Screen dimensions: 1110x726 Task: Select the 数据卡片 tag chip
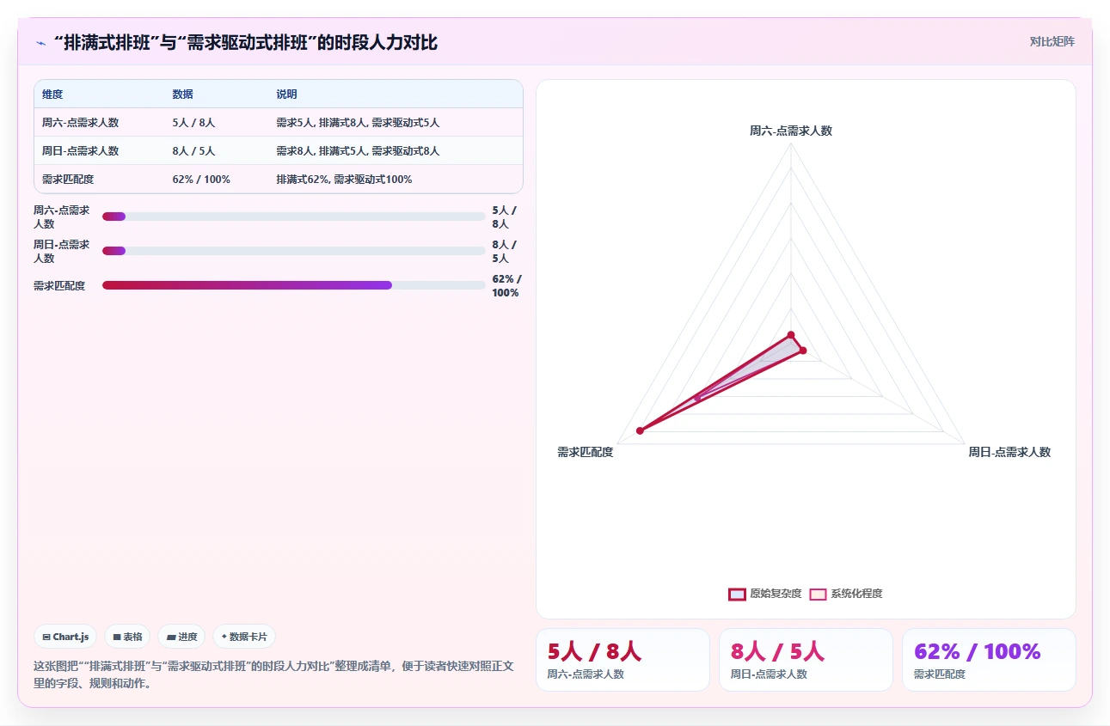point(244,637)
